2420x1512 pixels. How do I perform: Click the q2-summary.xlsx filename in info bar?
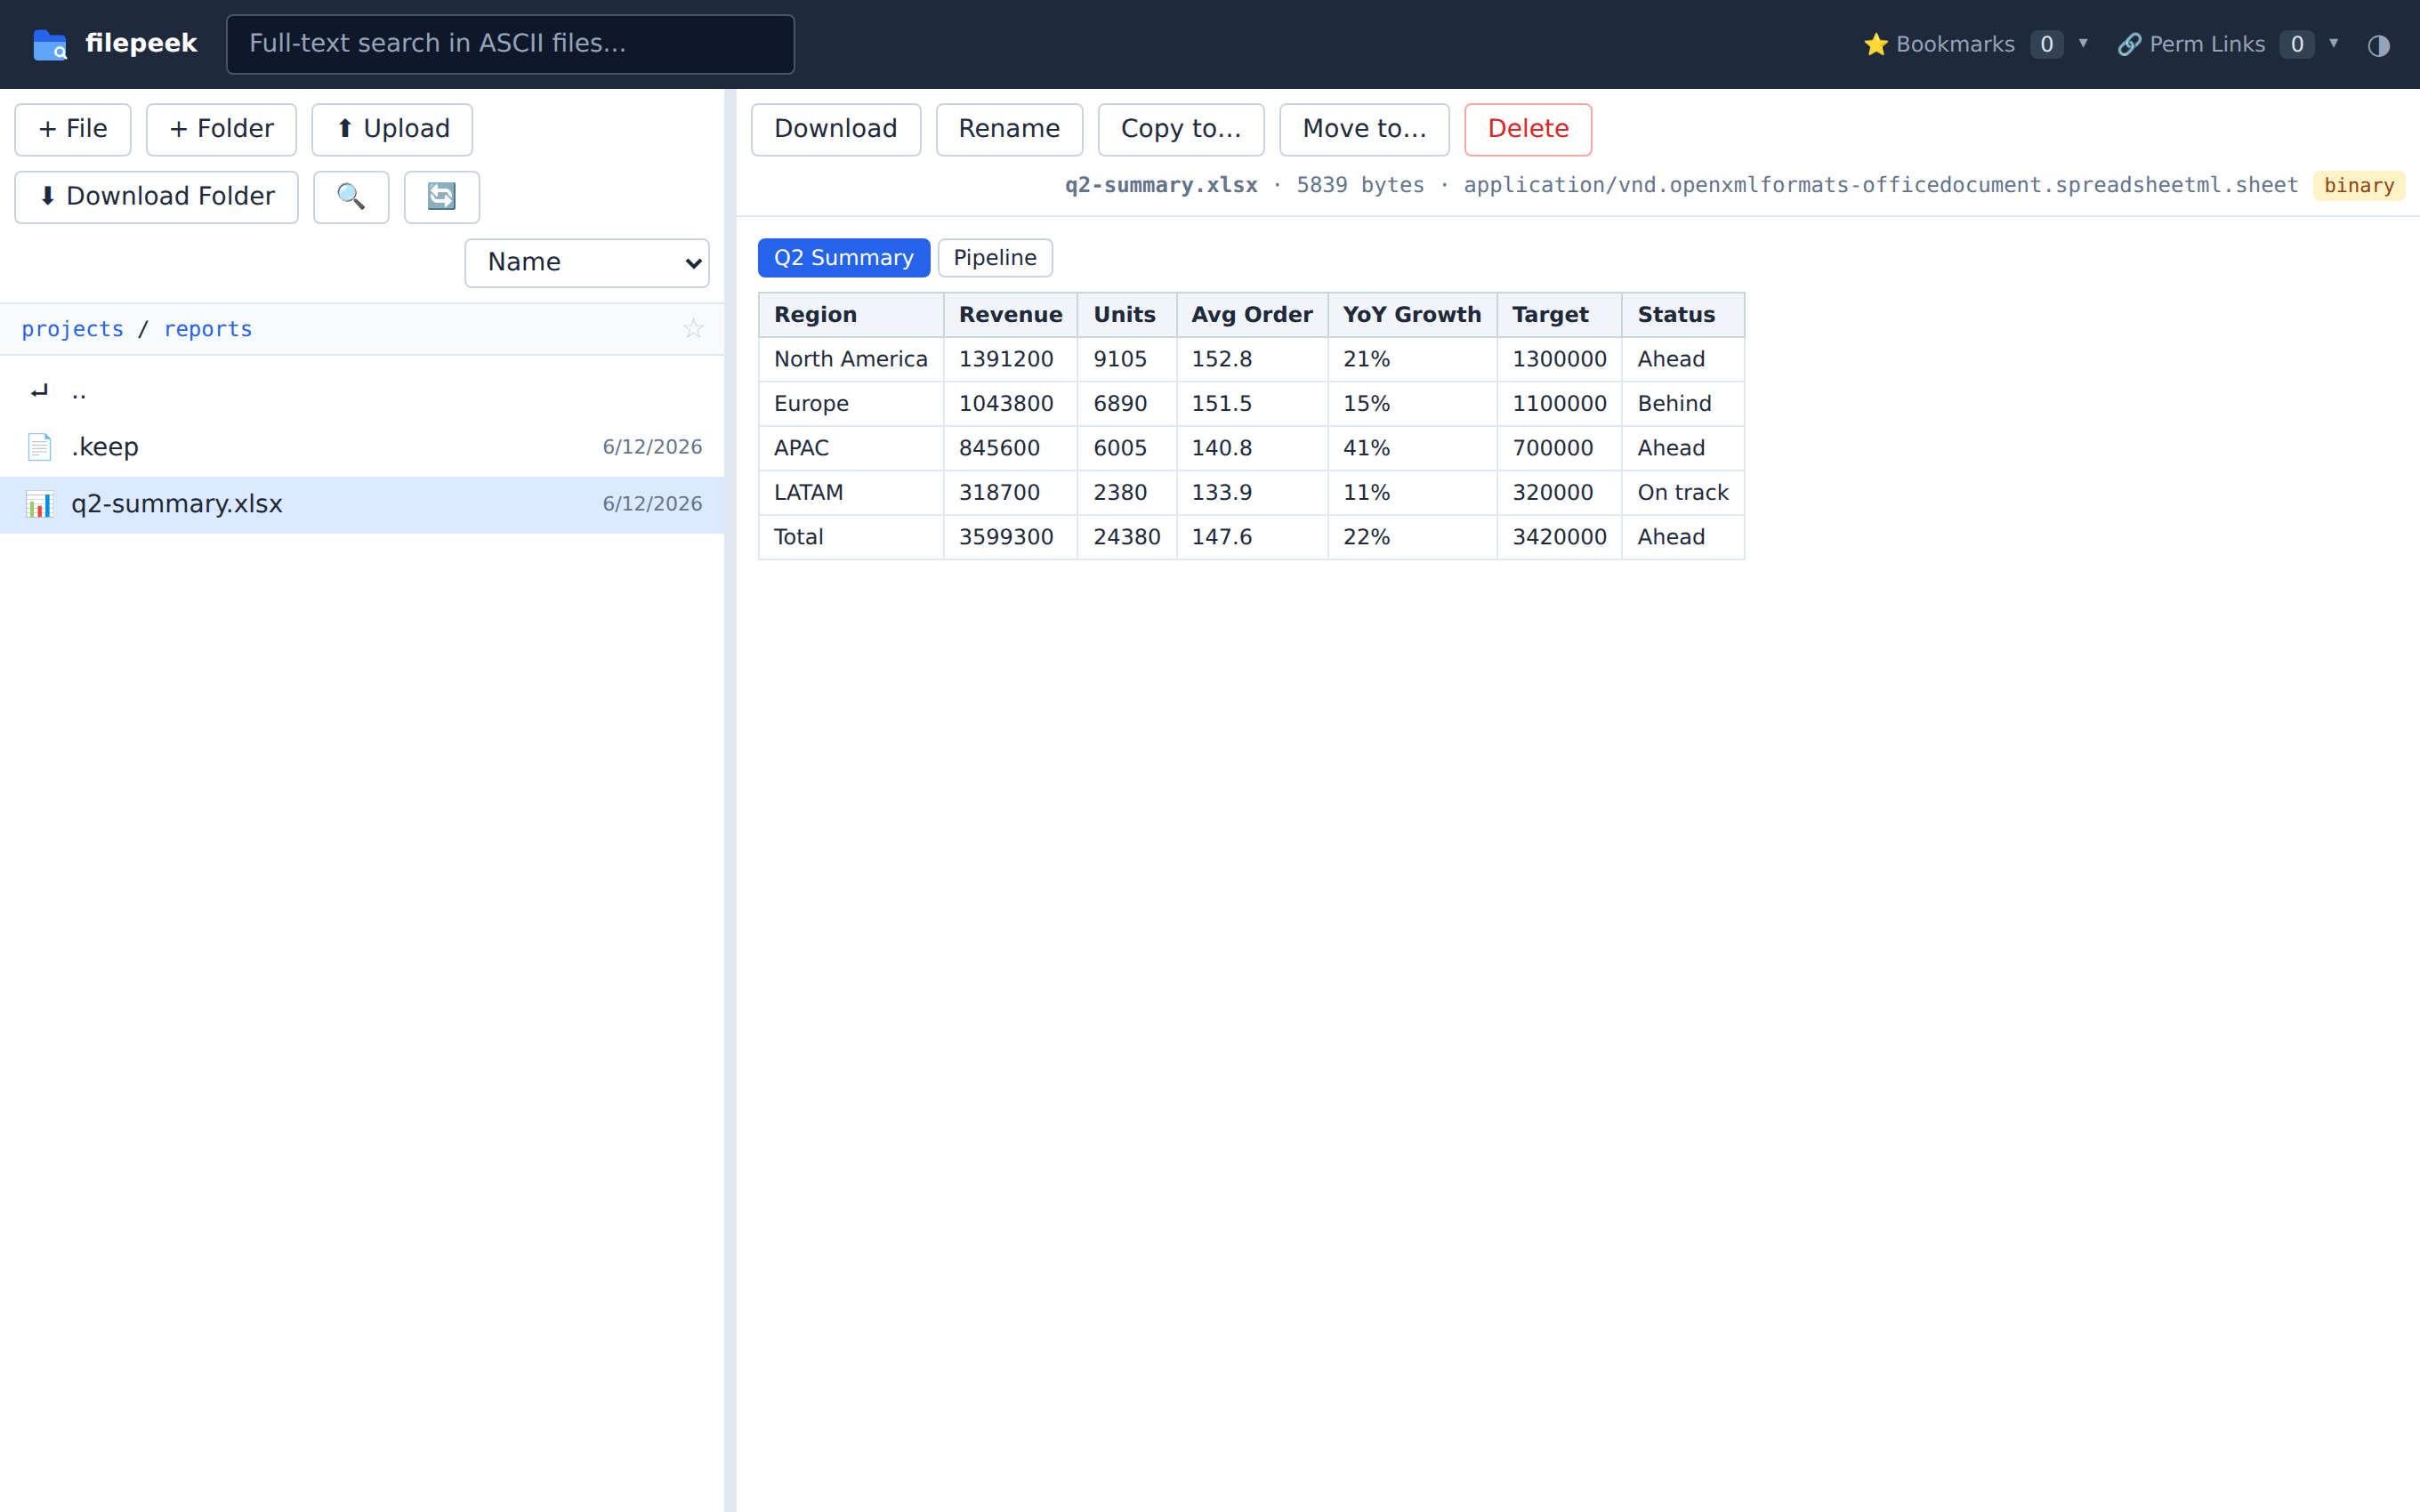pyautogui.click(x=1161, y=186)
